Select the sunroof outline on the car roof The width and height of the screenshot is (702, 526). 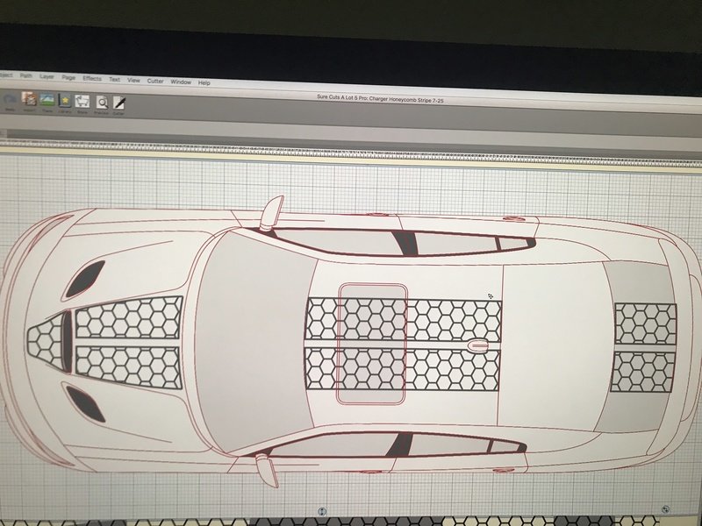(x=372, y=344)
